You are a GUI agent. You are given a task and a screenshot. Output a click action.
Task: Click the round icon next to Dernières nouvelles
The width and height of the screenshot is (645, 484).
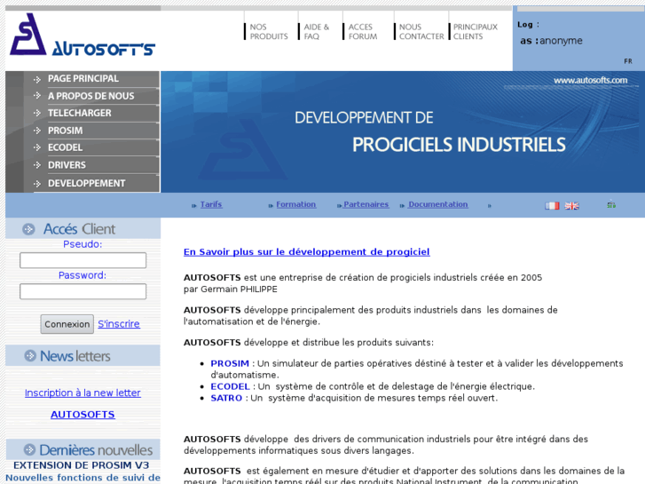29,449
